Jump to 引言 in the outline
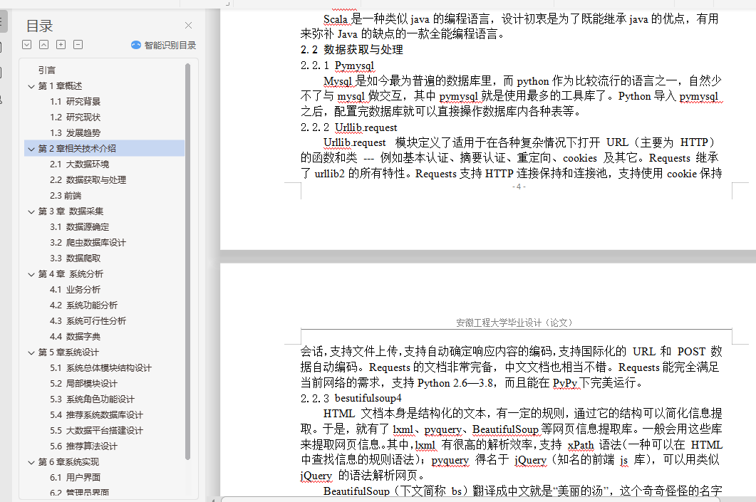Image resolution: width=756 pixels, height=502 pixels. tap(47, 70)
